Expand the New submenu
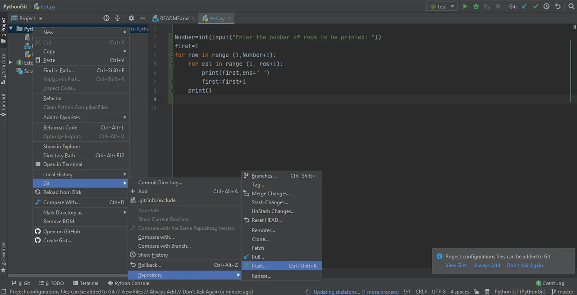577x295 pixels. (x=81, y=32)
